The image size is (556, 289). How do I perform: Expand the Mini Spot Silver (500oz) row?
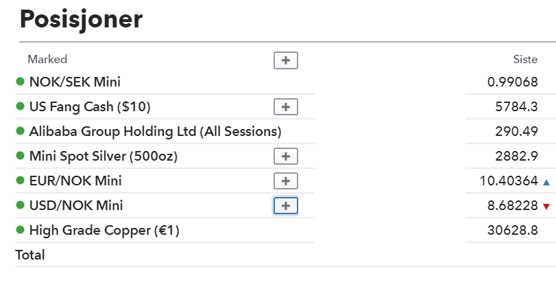click(x=286, y=157)
